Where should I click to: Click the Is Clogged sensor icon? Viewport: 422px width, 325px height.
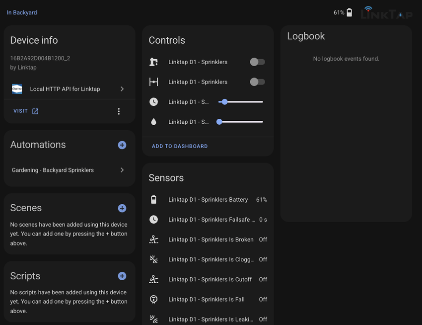click(154, 259)
